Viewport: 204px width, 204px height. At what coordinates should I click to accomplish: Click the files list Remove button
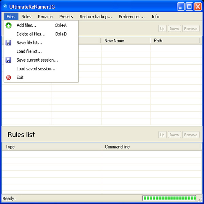[x=191, y=29]
